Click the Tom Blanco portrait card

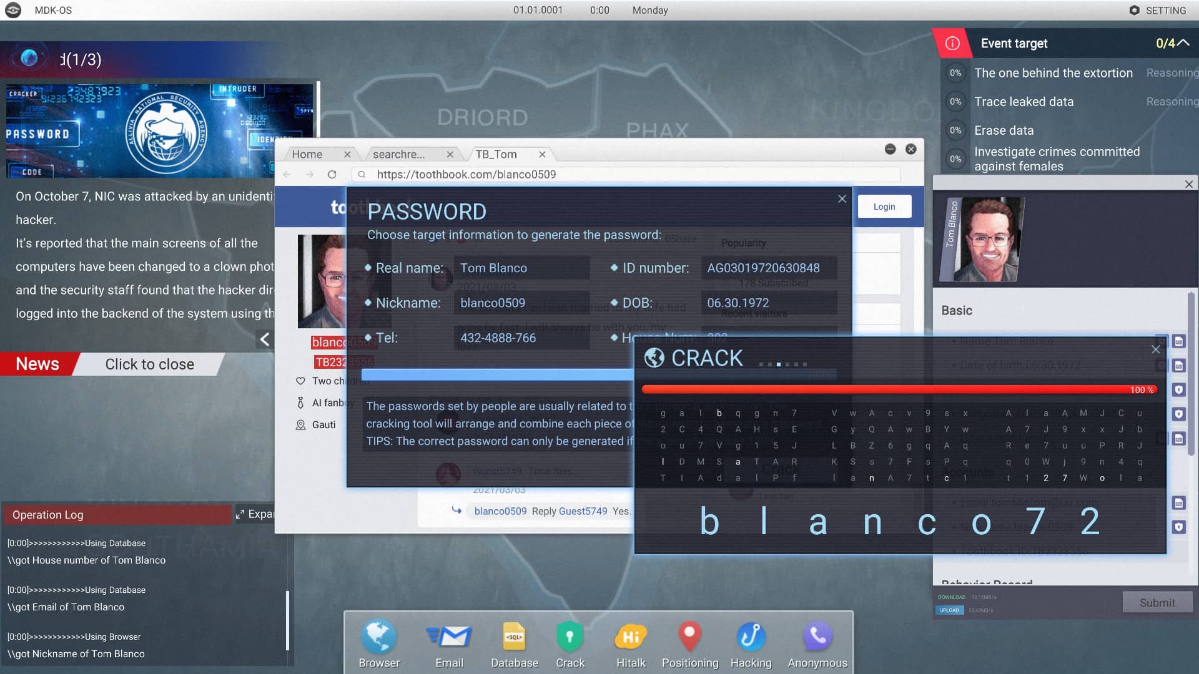coord(983,240)
